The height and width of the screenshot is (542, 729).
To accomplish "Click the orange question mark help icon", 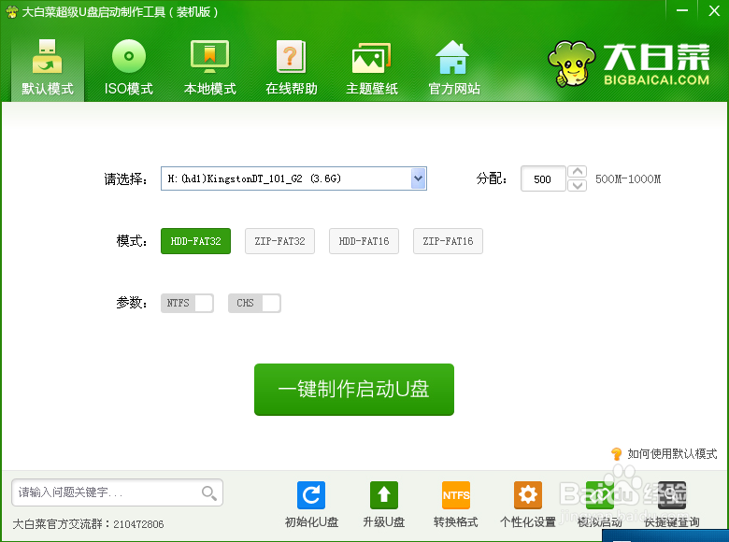I will pos(617,454).
